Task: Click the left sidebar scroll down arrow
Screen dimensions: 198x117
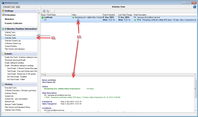Action: (38, 111)
